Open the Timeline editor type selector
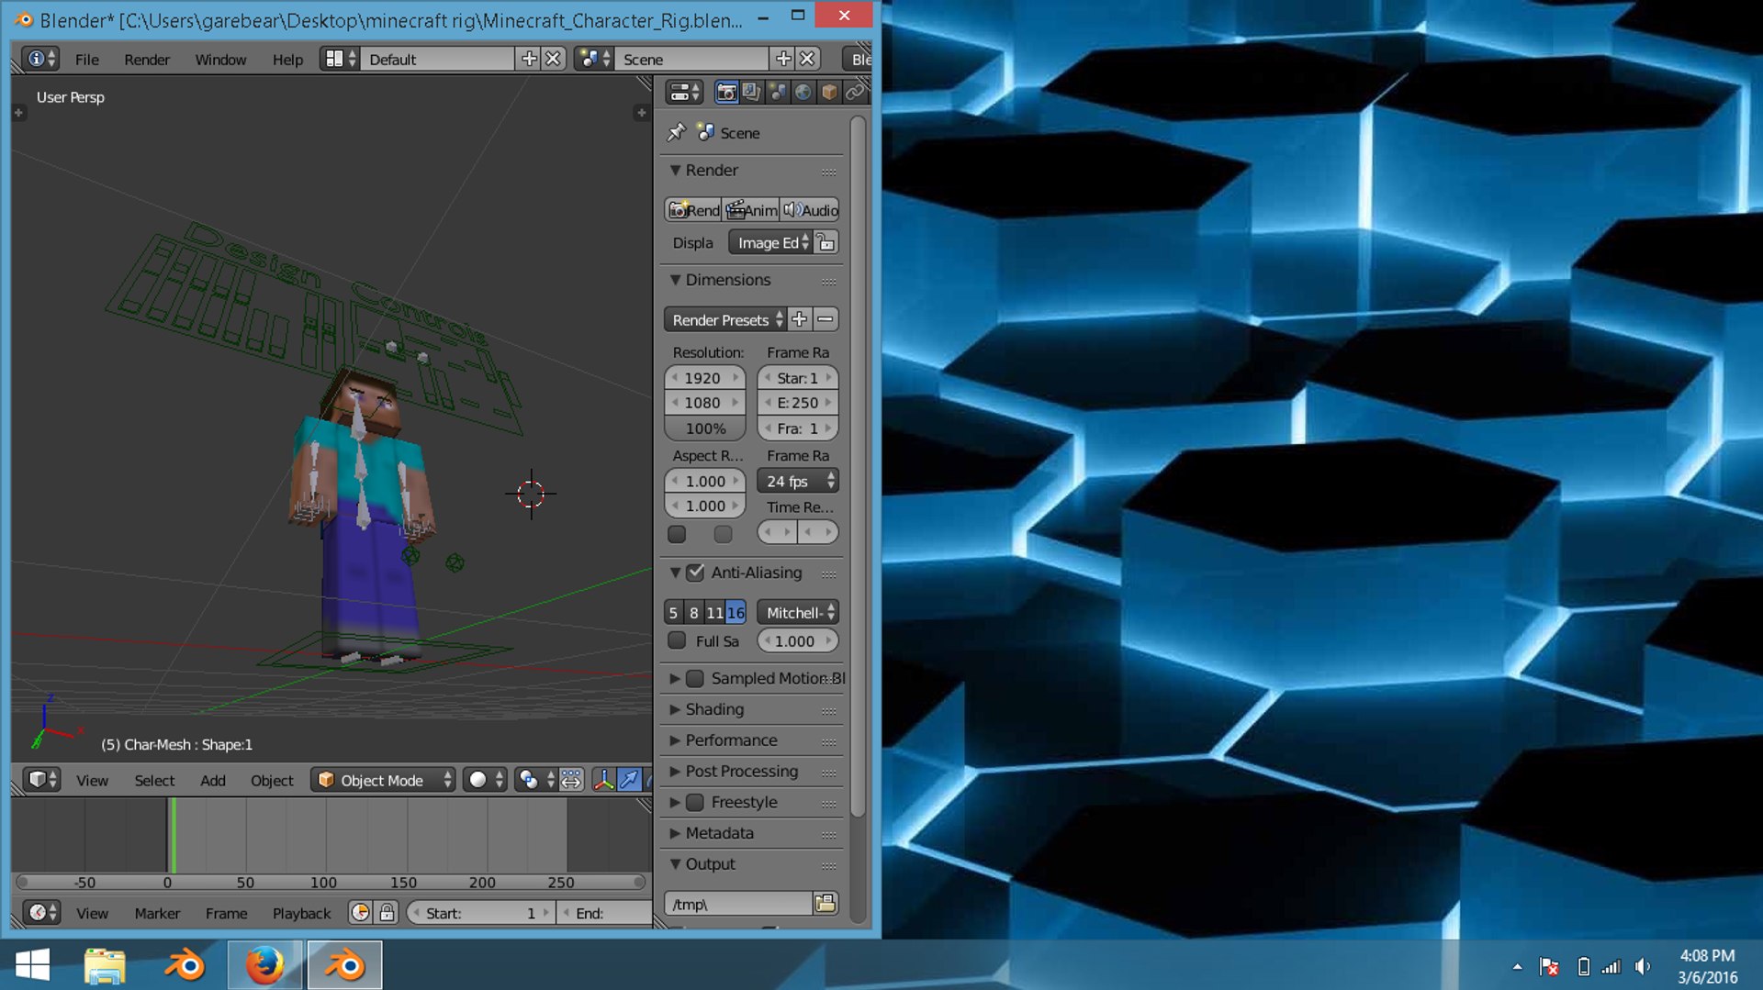The image size is (1763, 990). tap(41, 913)
